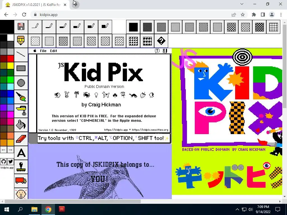Go to previous color palette with left arrow
Viewport: 287px width, 215px height.
[3, 150]
